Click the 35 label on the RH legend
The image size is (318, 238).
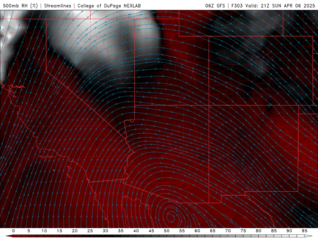pyautogui.click(x=121, y=231)
